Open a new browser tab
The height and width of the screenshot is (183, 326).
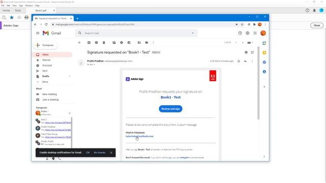pyautogui.click(x=77, y=18)
